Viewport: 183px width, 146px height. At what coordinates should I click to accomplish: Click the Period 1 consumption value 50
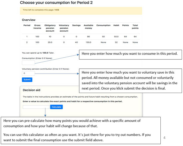click(103, 37)
